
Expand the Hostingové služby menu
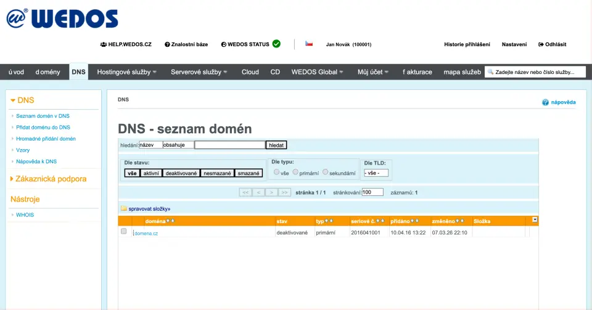[127, 72]
